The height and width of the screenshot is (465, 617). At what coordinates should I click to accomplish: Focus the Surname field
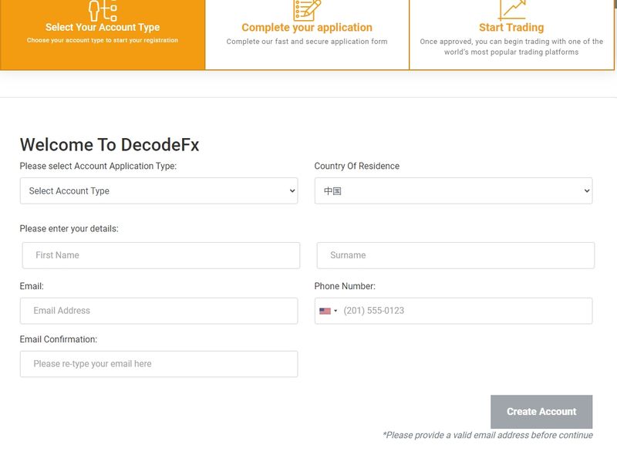click(456, 255)
